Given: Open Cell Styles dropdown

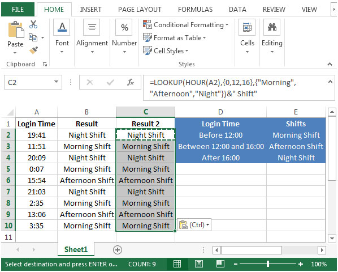Looking at the screenshot, I should point(166,51).
